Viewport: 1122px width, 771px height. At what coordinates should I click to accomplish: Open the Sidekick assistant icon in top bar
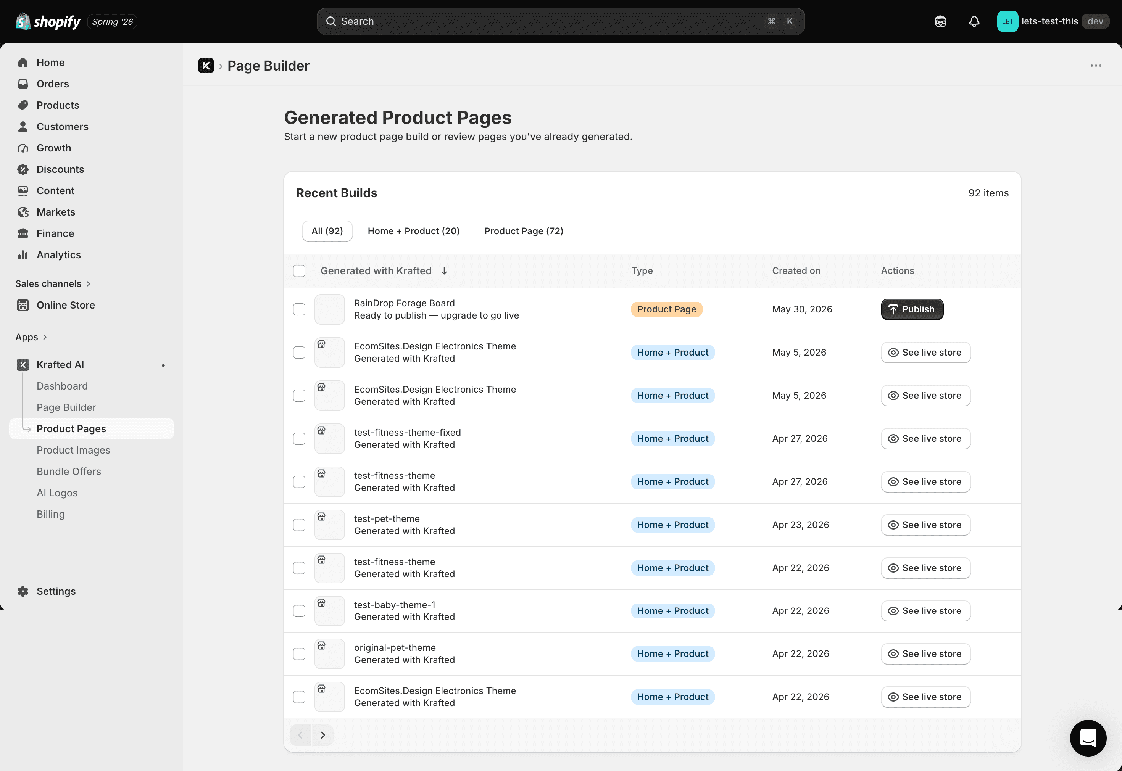(x=940, y=21)
